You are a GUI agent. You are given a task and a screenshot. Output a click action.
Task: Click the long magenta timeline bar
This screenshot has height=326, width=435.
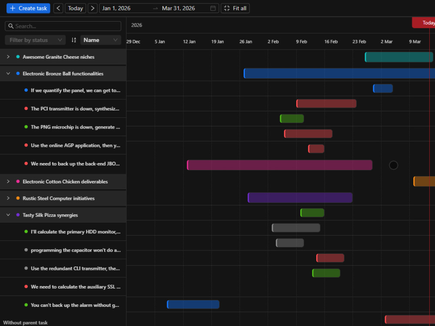click(280, 165)
